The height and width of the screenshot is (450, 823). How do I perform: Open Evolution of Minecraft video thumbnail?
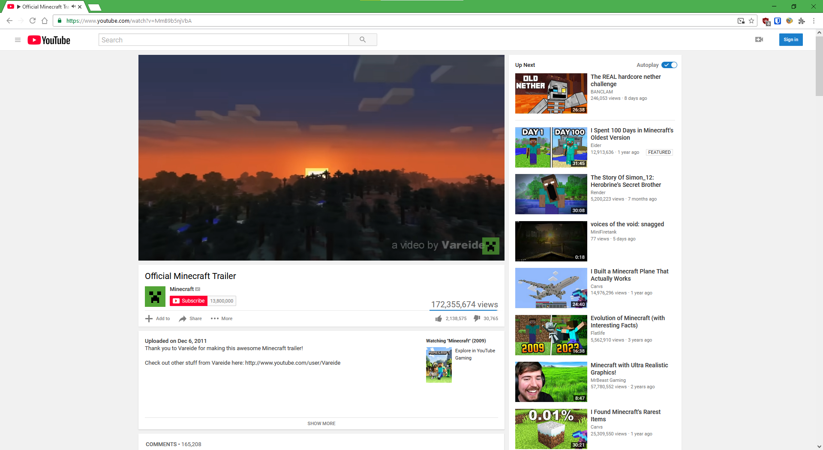tap(551, 335)
